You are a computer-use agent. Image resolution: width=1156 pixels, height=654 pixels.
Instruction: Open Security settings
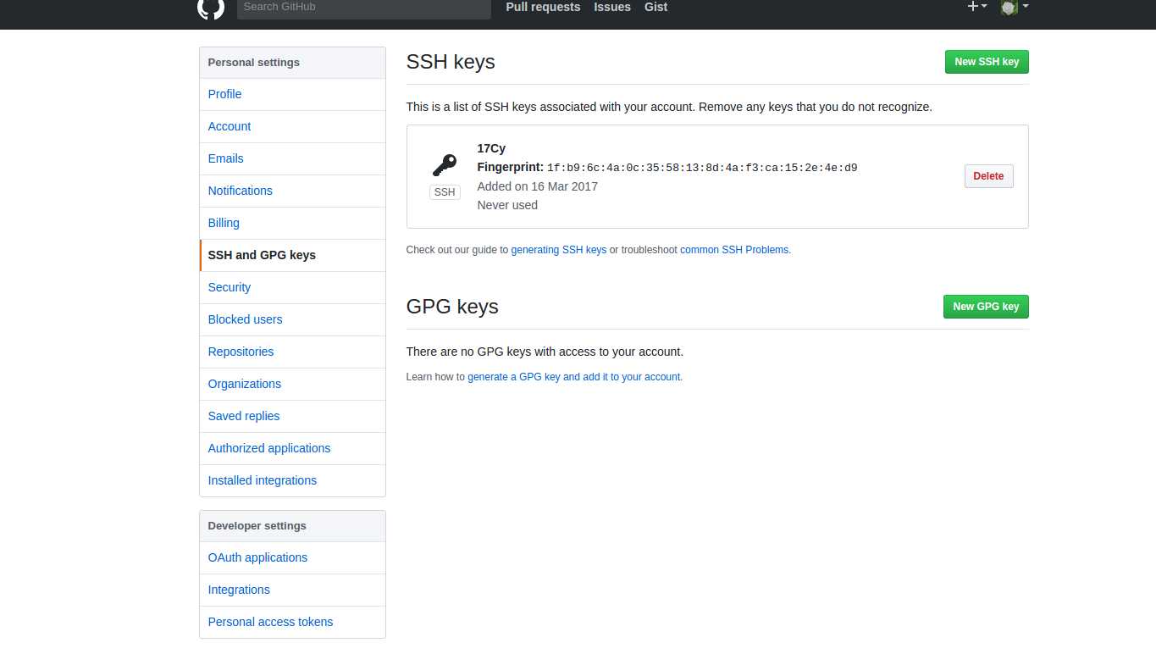coord(292,287)
